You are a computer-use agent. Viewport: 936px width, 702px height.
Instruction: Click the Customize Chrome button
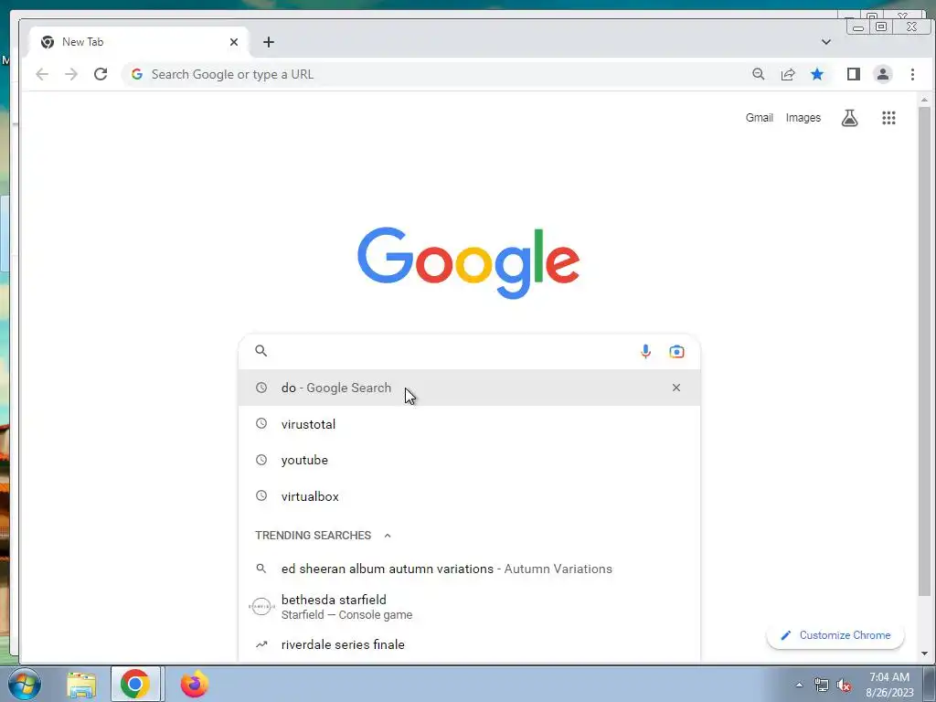835,635
